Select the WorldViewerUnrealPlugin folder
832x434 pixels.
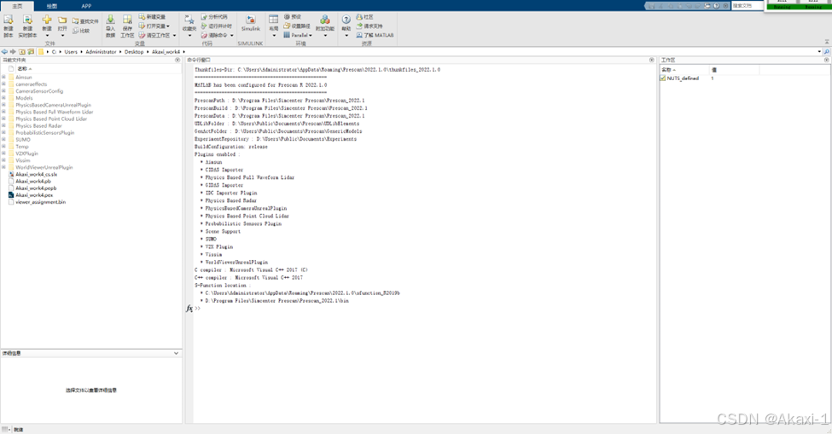click(x=44, y=167)
